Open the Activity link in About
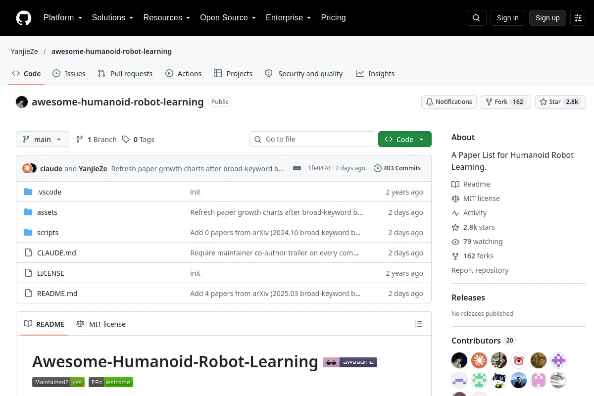The image size is (594, 396). [469, 213]
